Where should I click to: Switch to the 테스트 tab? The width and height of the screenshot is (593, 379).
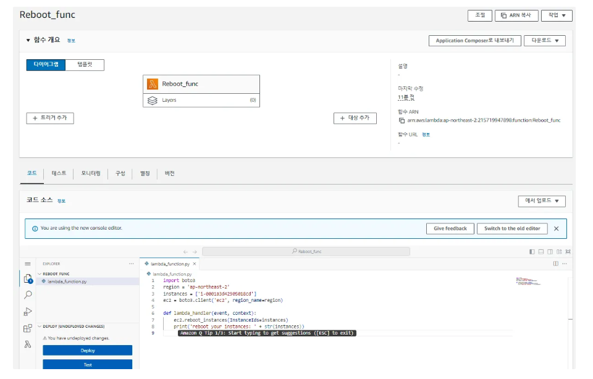tap(59, 173)
